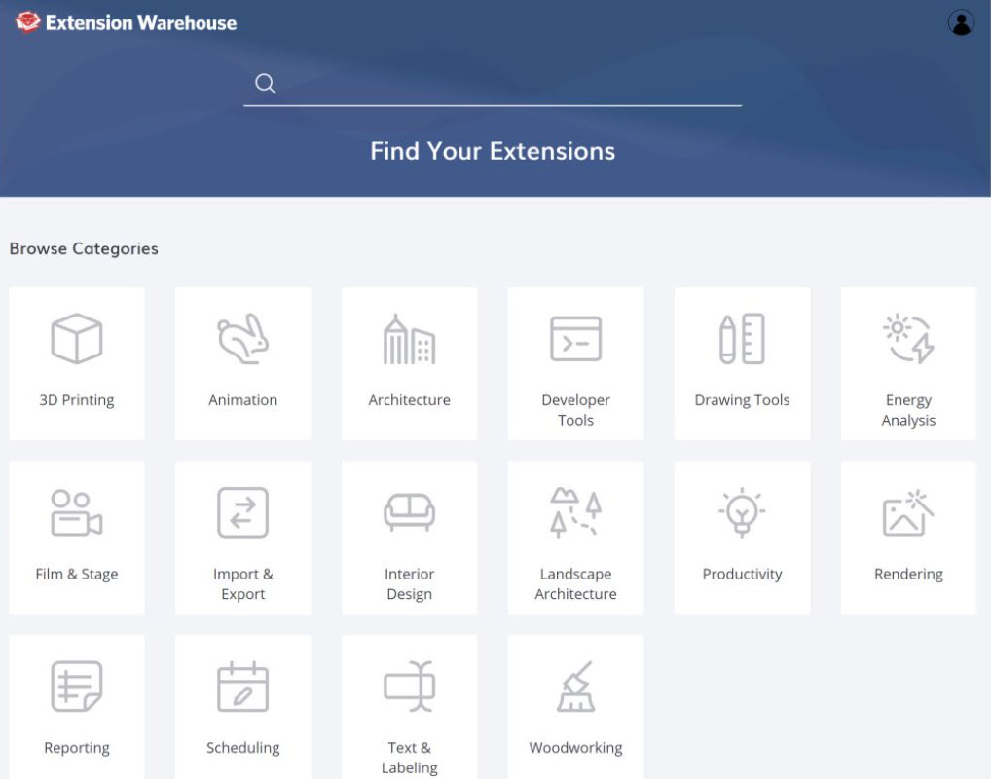Focus the extension search input field
Image resolution: width=991 pixels, height=784 pixels.
pos(506,85)
